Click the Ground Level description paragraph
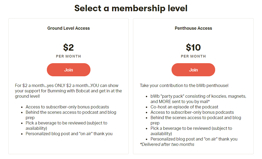This screenshot has width=262, height=159. (x=68, y=91)
